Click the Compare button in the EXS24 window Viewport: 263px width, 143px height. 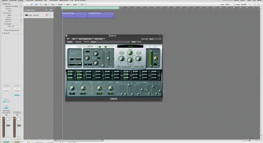pos(78,42)
